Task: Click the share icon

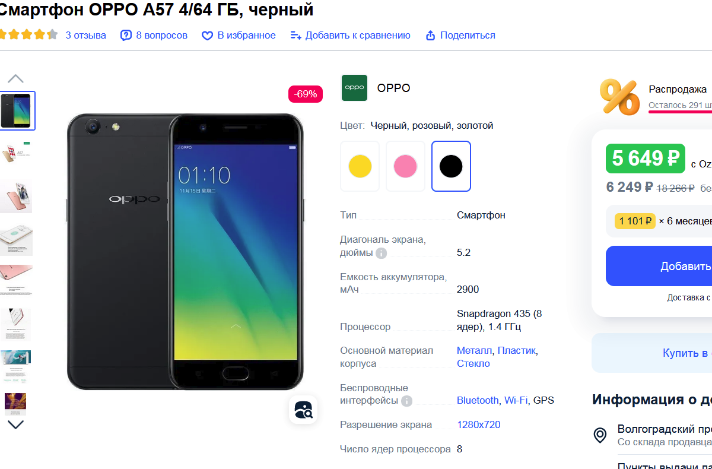Action: (431, 36)
